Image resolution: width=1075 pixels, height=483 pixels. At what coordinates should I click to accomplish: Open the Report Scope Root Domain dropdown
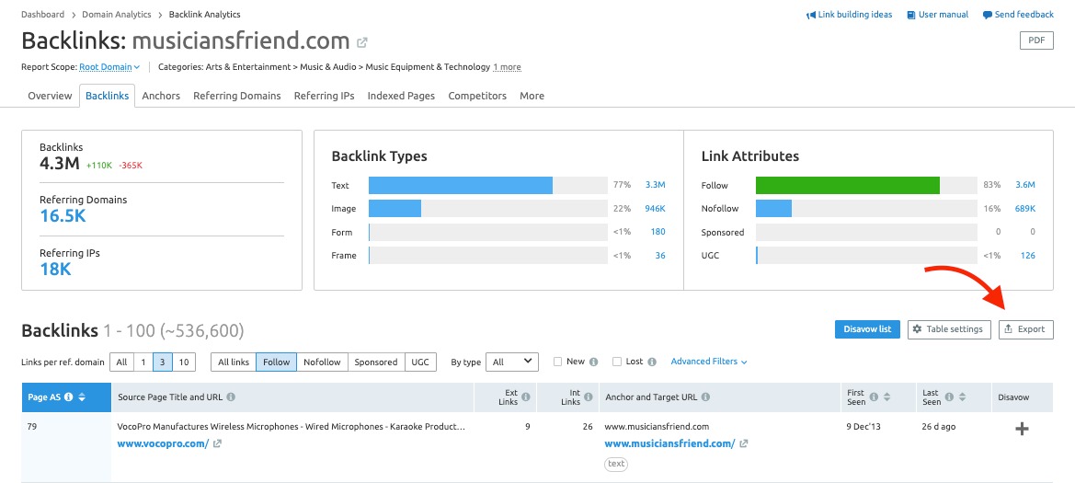[109, 67]
